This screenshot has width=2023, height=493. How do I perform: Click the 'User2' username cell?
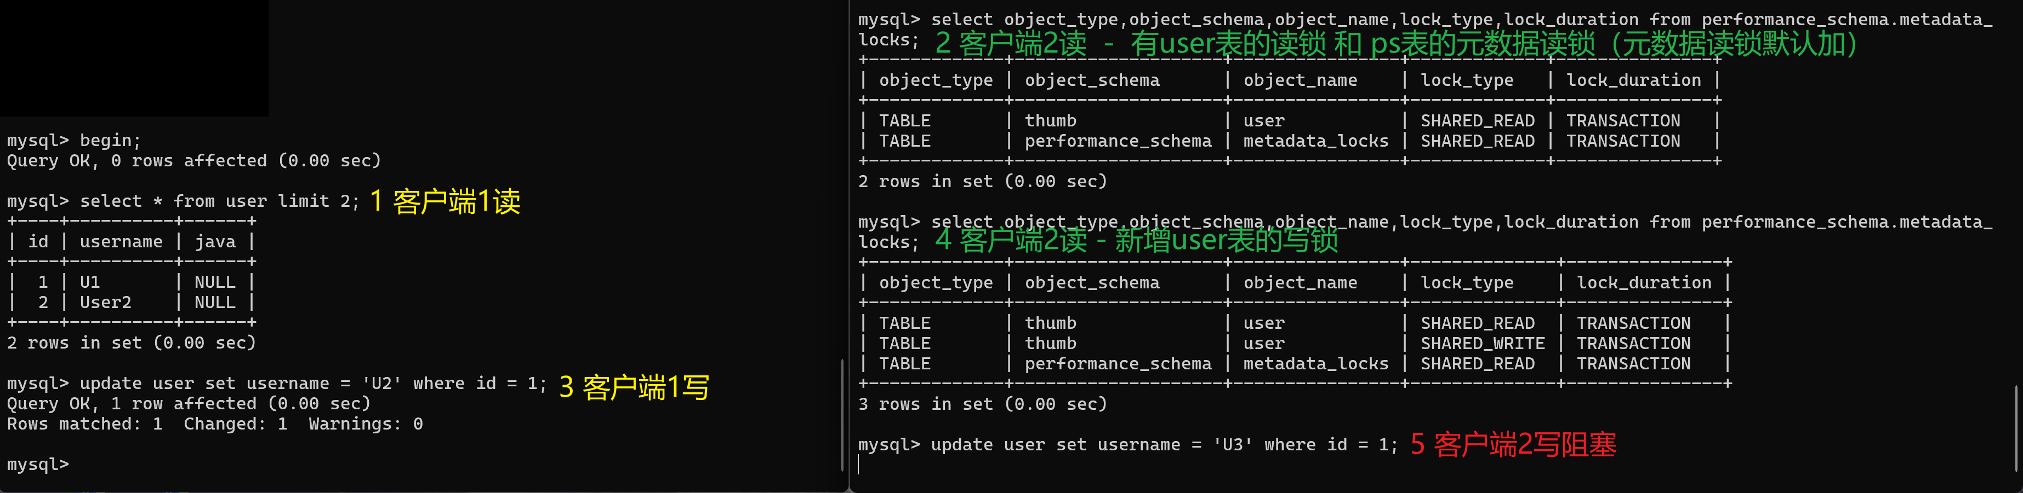click(105, 303)
